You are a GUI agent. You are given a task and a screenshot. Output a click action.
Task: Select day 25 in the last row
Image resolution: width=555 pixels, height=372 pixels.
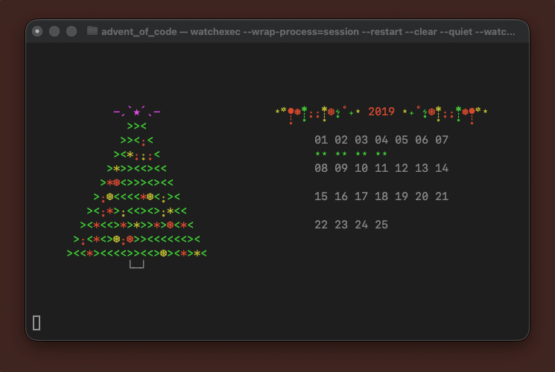pyautogui.click(x=381, y=225)
